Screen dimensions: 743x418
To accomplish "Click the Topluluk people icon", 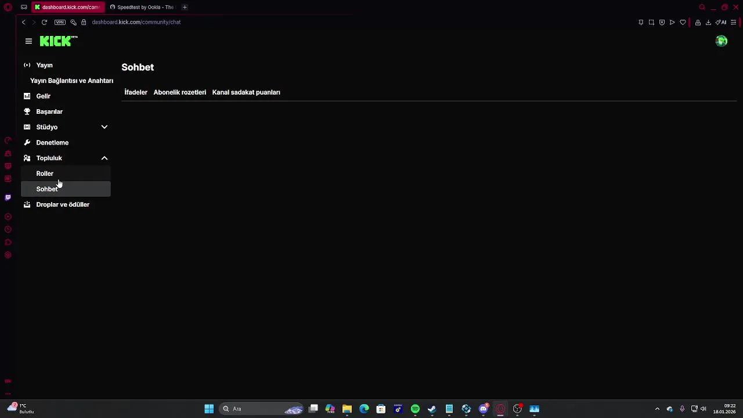I will [27, 158].
